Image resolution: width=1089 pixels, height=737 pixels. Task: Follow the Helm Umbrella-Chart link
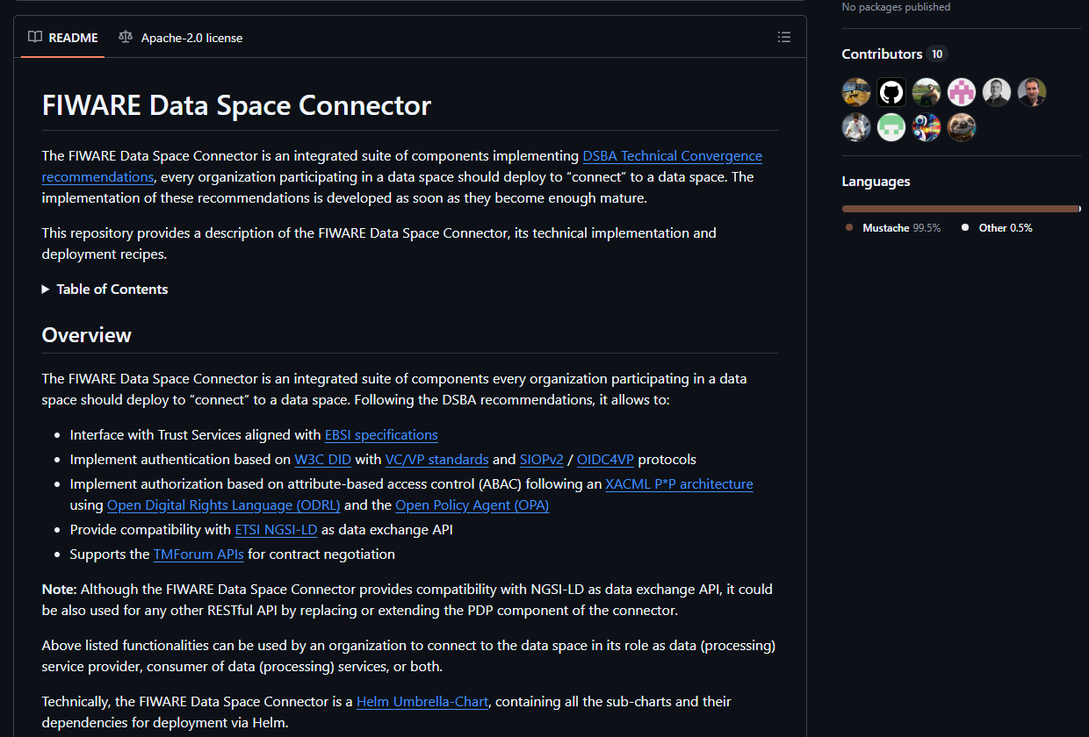click(422, 702)
